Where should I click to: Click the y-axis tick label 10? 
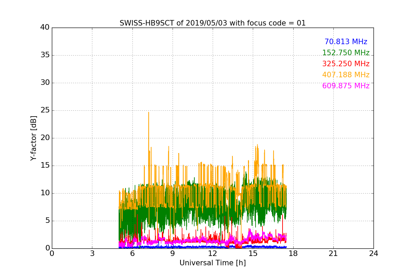click(45, 193)
